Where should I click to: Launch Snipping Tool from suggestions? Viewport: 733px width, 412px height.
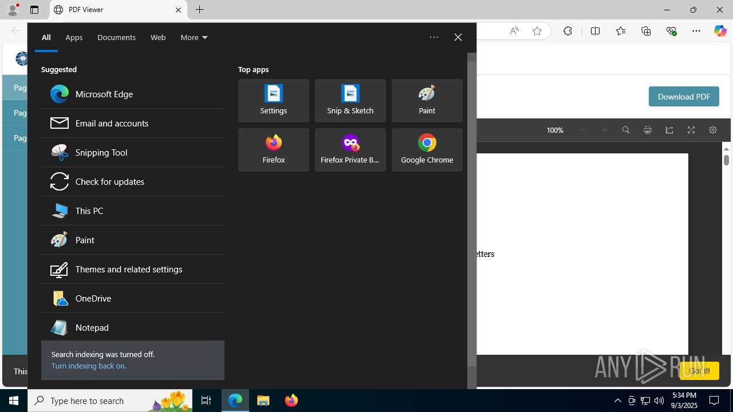132,152
